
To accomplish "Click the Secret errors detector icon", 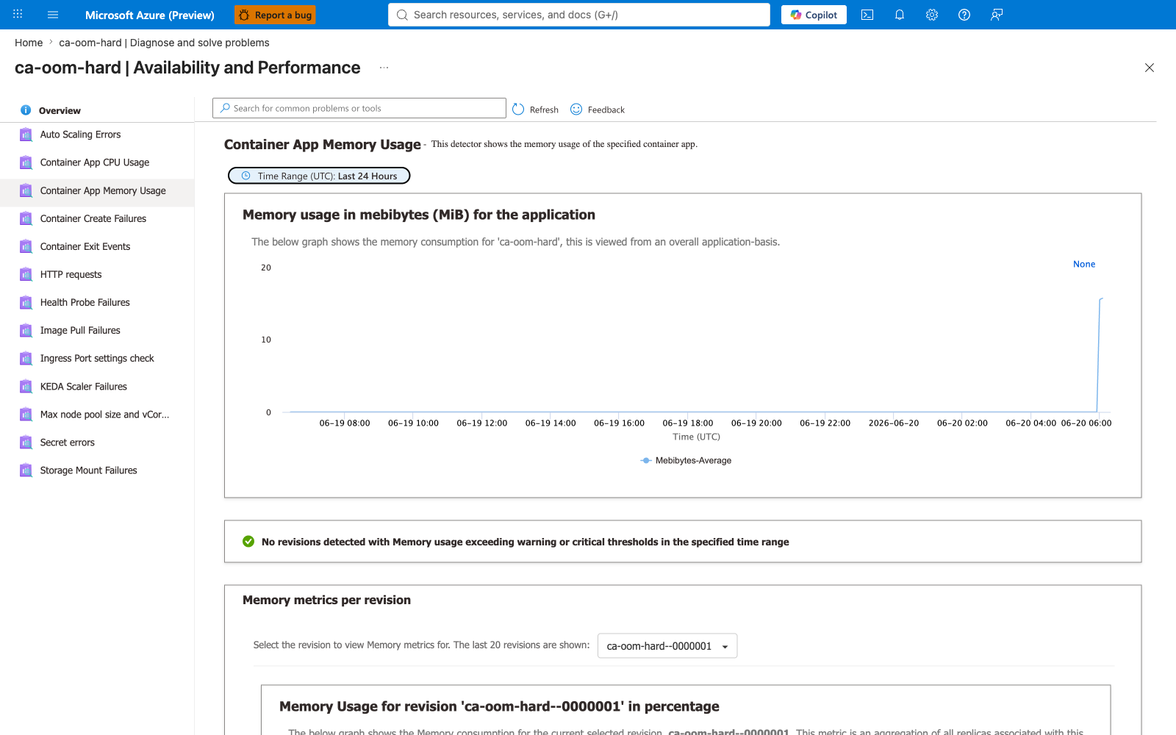I will pyautogui.click(x=26, y=442).
